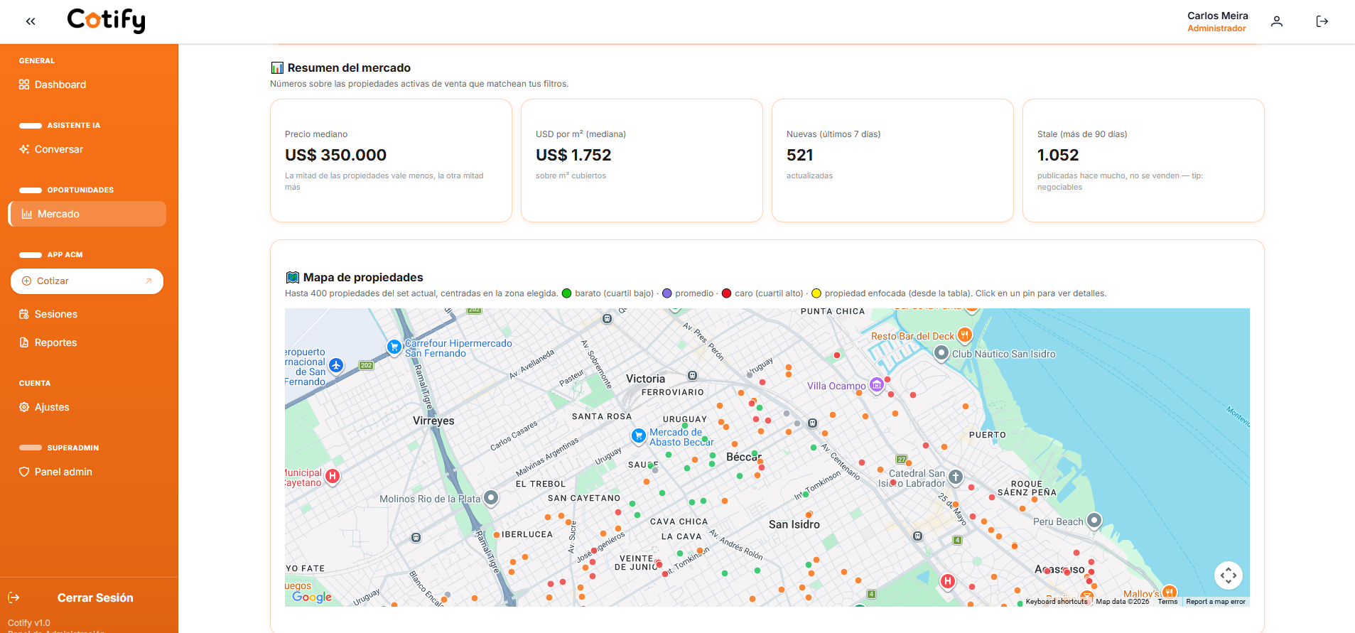The height and width of the screenshot is (633, 1355).
Task: Click the Ajustes gear icon
Action: (x=24, y=407)
